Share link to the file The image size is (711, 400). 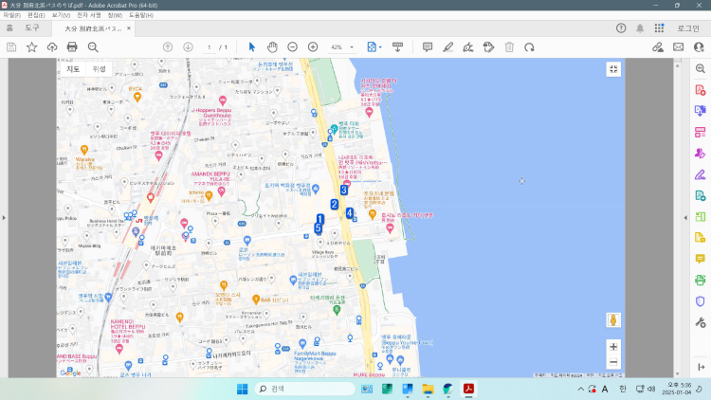pyautogui.click(x=658, y=47)
